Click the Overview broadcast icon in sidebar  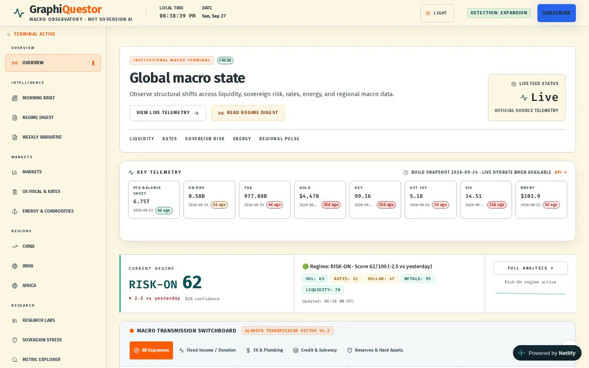[x=15, y=63]
